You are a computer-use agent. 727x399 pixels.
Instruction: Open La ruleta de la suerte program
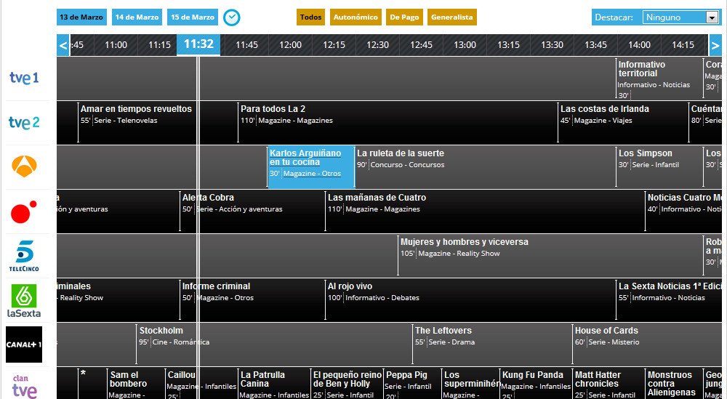pos(401,153)
